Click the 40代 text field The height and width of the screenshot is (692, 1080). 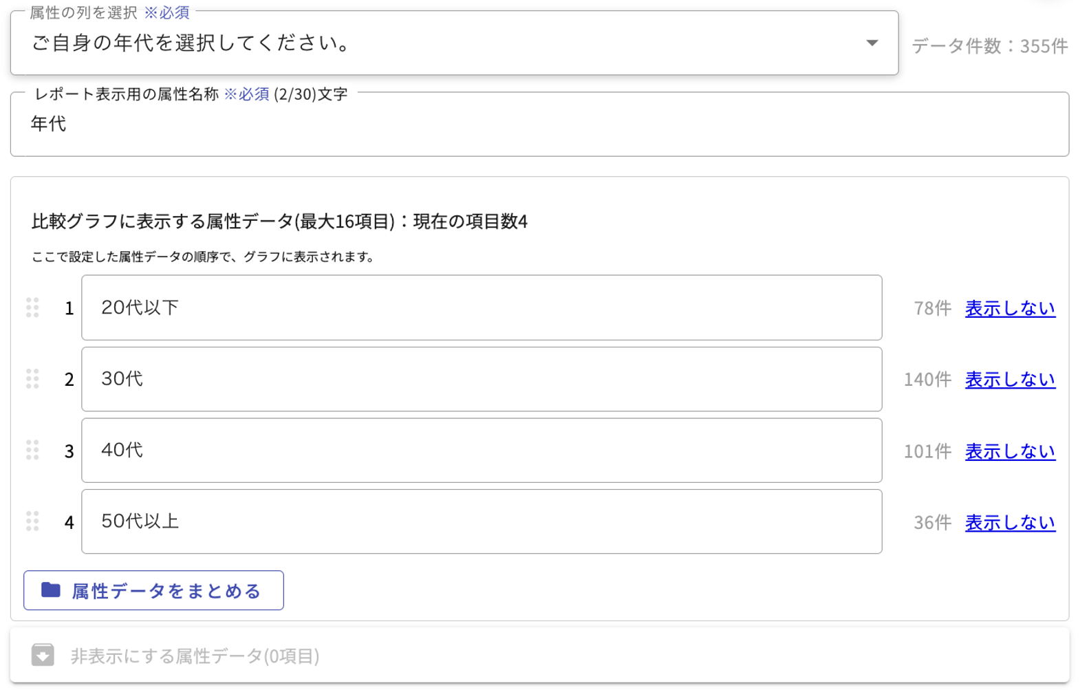(x=482, y=451)
